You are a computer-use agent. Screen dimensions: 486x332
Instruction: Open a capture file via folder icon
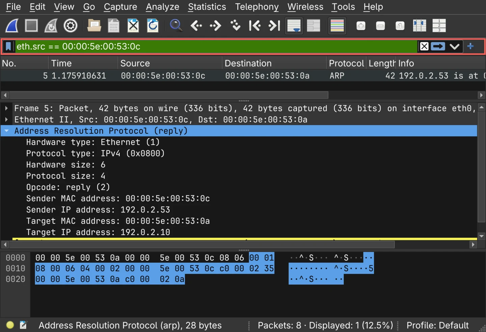(94, 26)
